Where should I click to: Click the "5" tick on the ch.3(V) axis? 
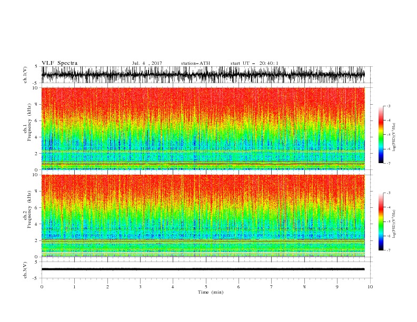click(x=36, y=262)
